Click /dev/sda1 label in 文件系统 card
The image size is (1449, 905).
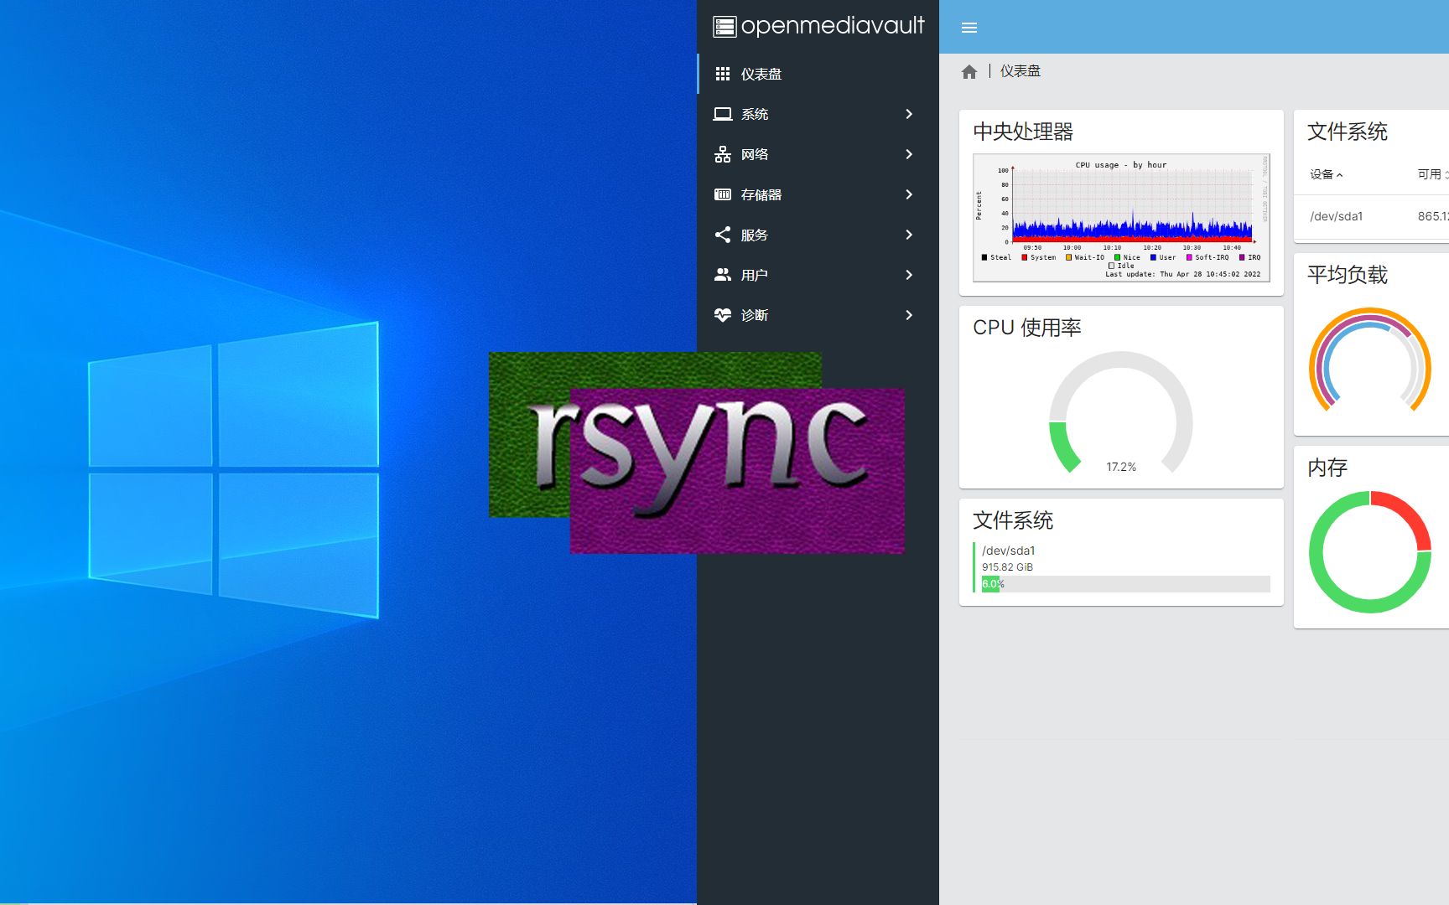1009,551
